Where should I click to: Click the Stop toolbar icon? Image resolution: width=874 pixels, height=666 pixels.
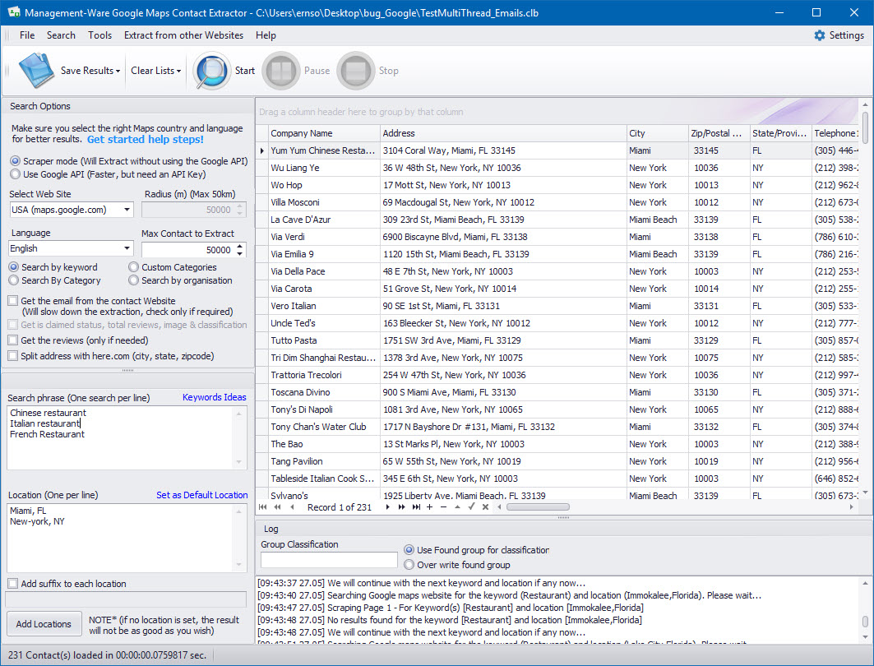click(x=356, y=71)
